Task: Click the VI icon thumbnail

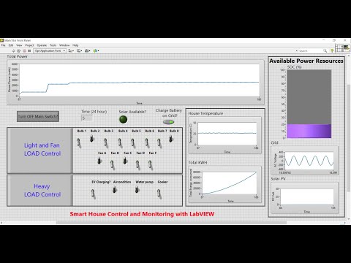Action: pyautogui.click(x=347, y=48)
